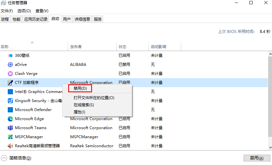Click the Task Manager title bar icon
The image size is (272, 165).
pos(3,3)
